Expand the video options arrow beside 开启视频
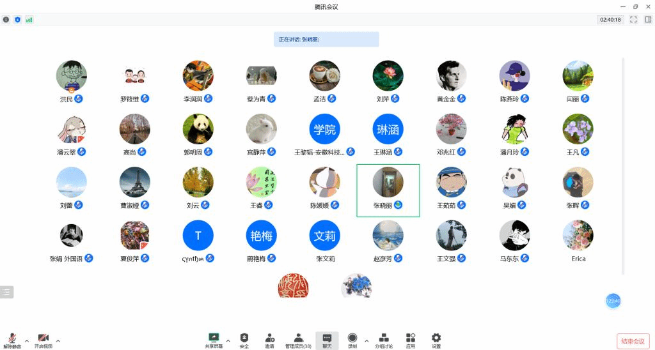 pos(58,340)
